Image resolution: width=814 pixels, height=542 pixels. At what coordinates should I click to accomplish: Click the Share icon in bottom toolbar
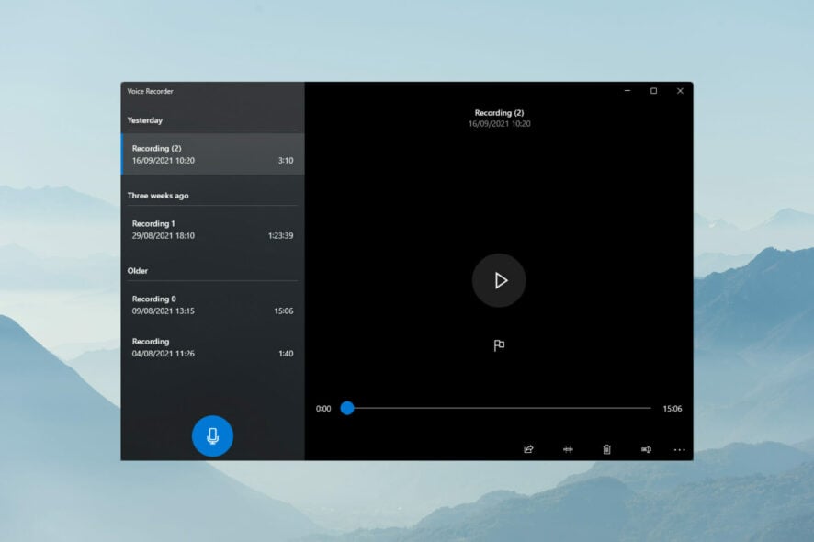528,449
